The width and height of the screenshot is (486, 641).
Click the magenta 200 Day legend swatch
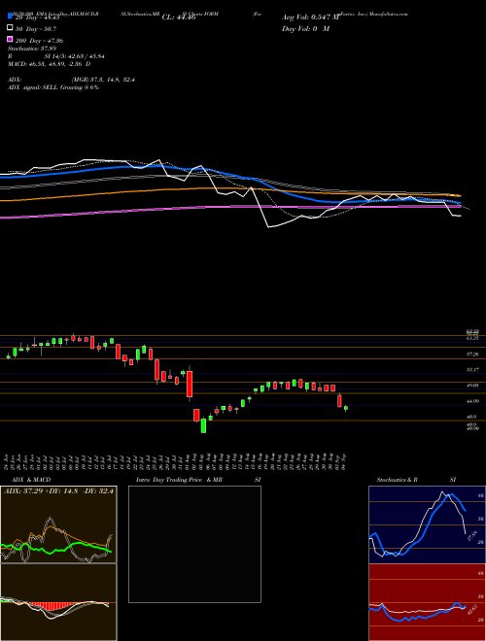(x=10, y=39)
